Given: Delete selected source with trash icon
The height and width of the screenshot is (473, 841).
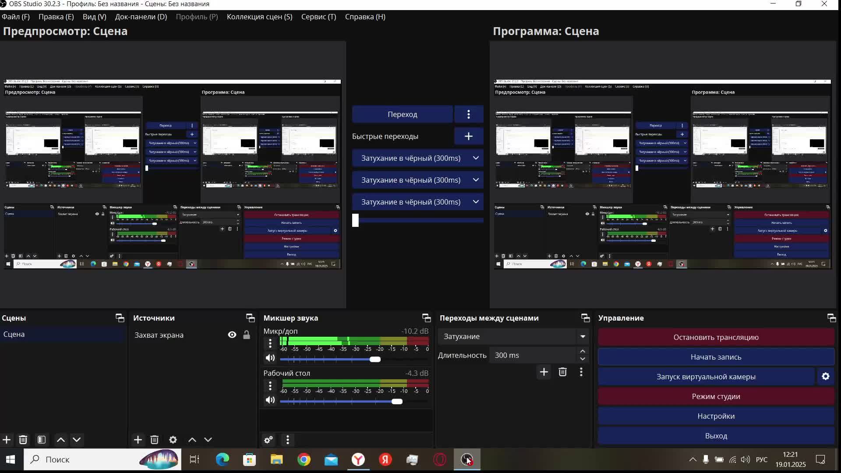Looking at the screenshot, I should click(155, 440).
